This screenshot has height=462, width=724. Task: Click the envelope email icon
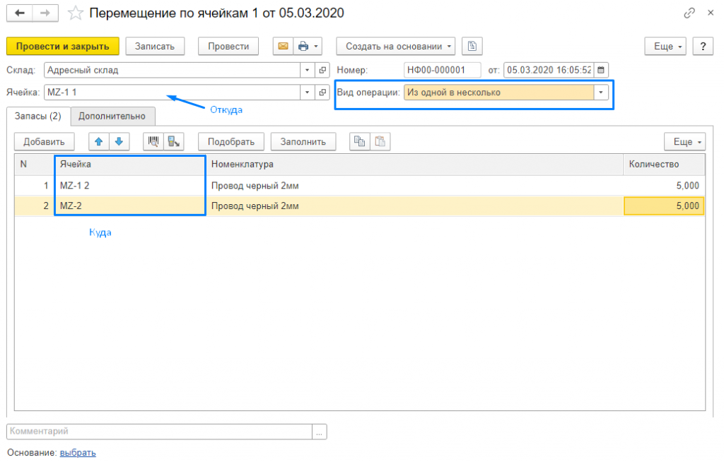283,46
